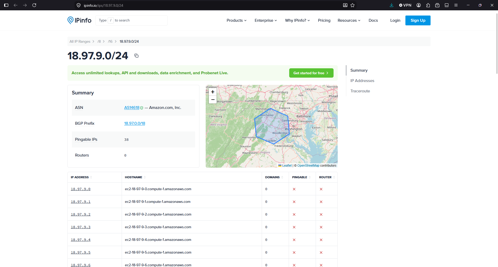Open the browser main menu

tap(456, 5)
